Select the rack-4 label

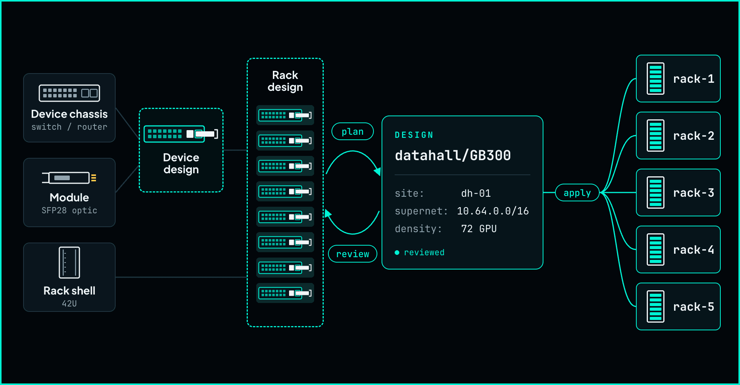click(693, 249)
